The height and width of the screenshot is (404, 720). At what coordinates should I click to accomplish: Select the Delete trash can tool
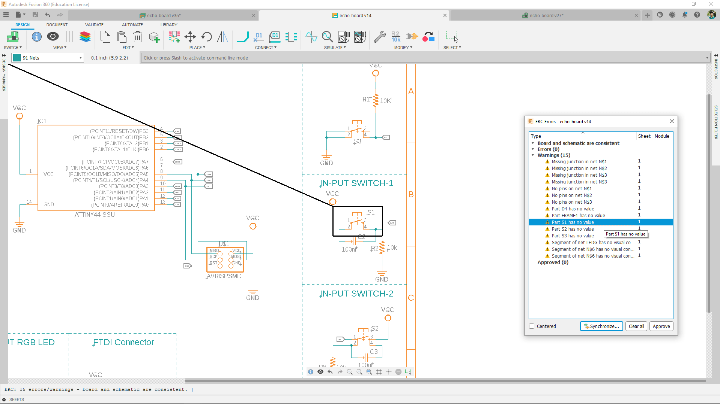pyautogui.click(x=138, y=37)
